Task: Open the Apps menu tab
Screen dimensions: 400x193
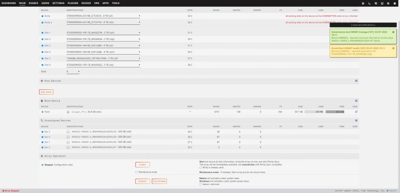Action: [x=106, y=3]
